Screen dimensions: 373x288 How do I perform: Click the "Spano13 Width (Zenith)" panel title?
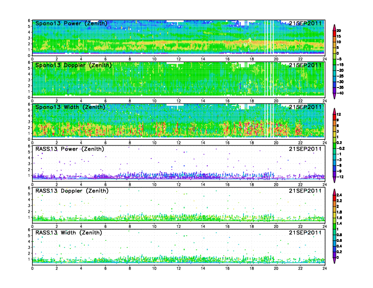pyautogui.click(x=71, y=107)
